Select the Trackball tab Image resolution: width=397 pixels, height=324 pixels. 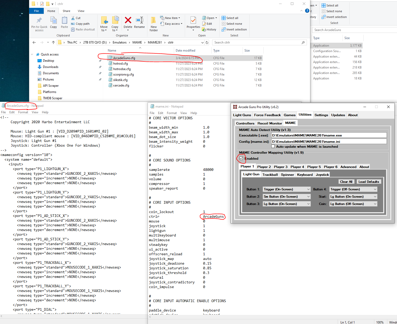point(270,175)
